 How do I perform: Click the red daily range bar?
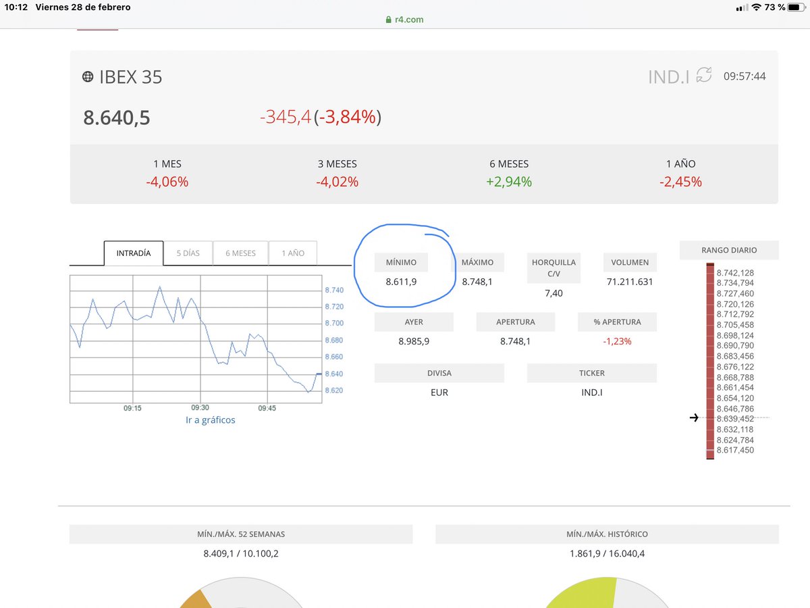point(710,361)
